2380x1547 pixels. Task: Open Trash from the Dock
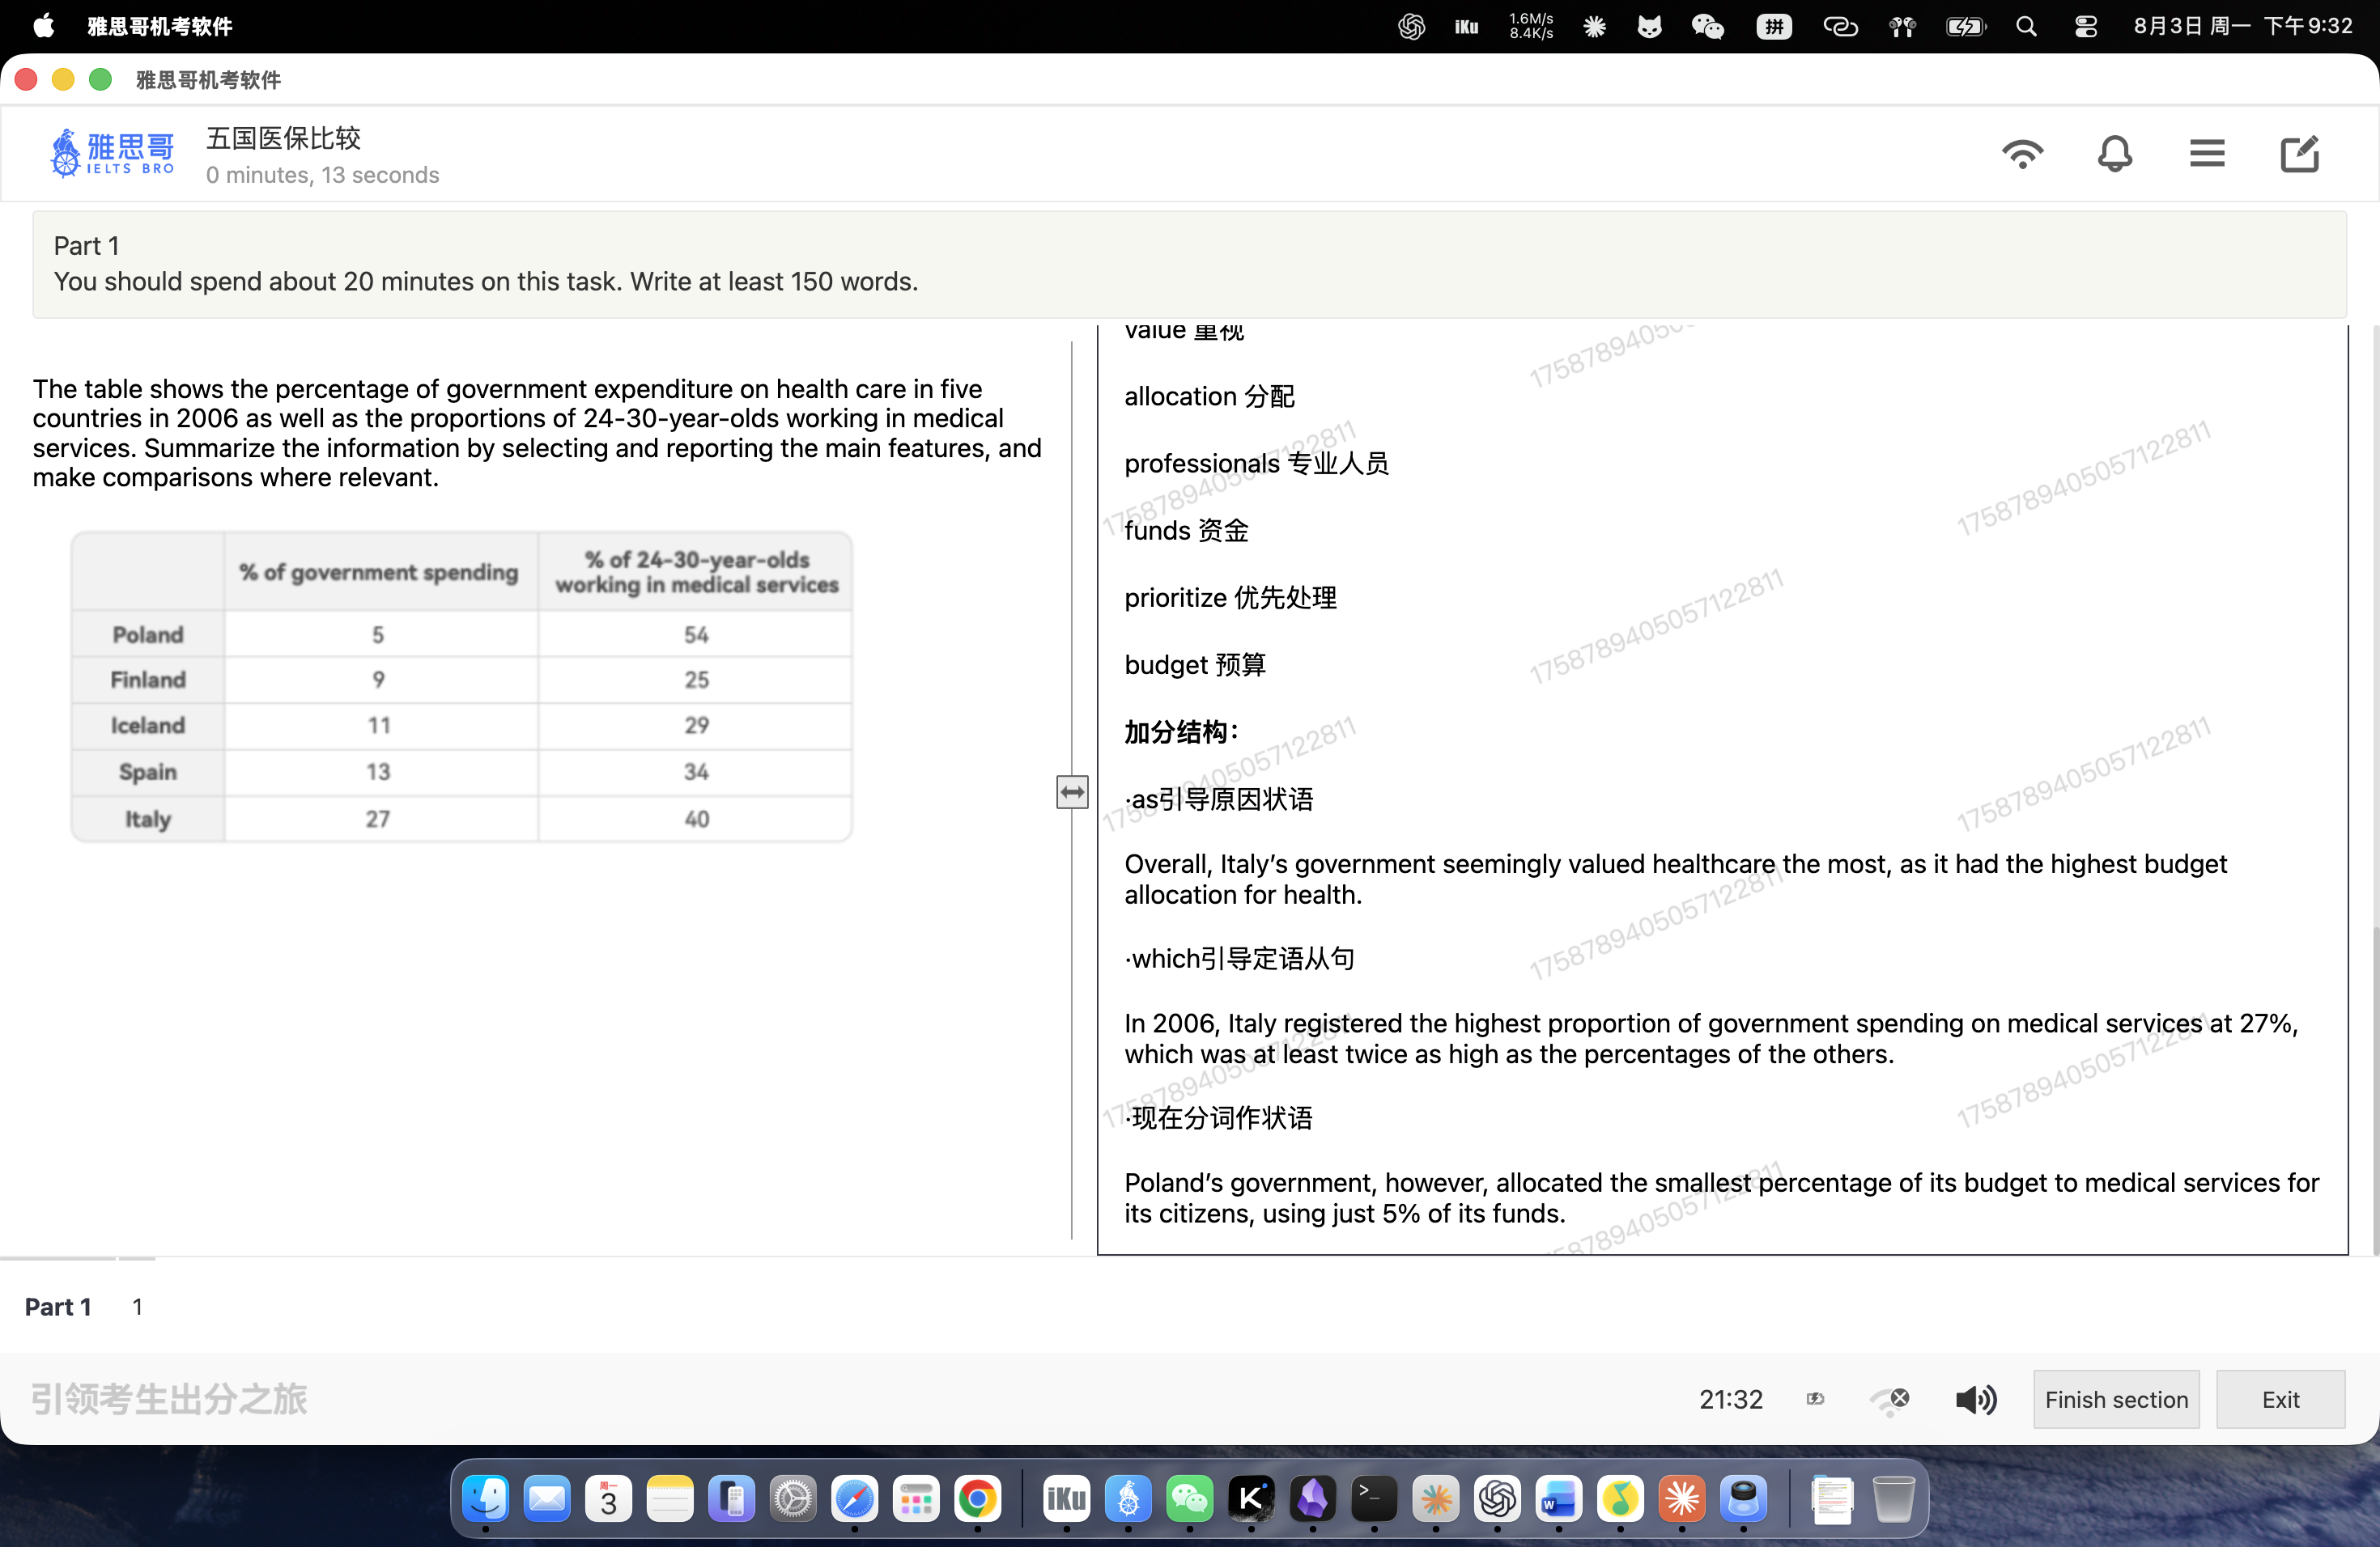[1893, 1498]
